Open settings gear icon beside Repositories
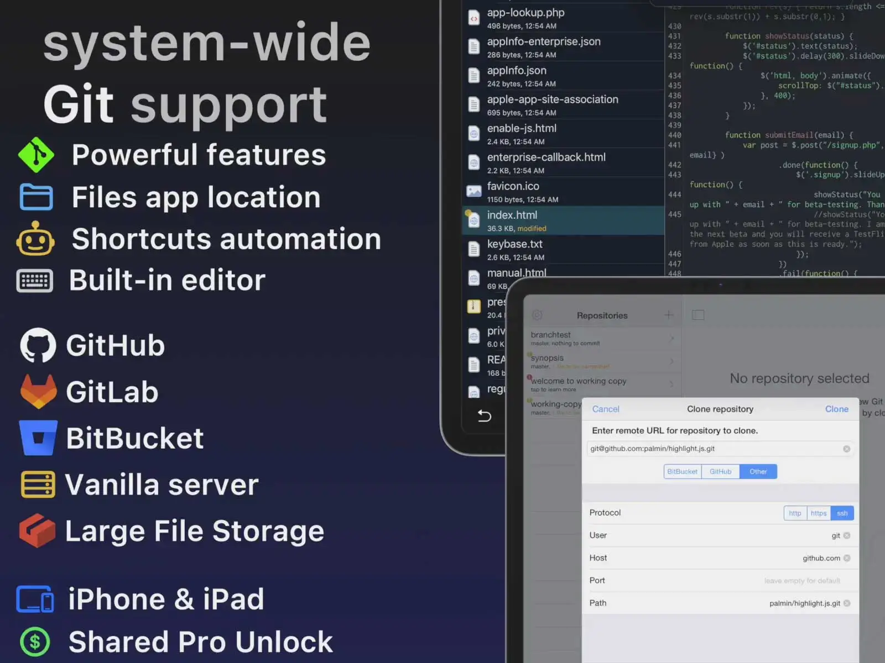Screen dimensions: 885x663 537,315
